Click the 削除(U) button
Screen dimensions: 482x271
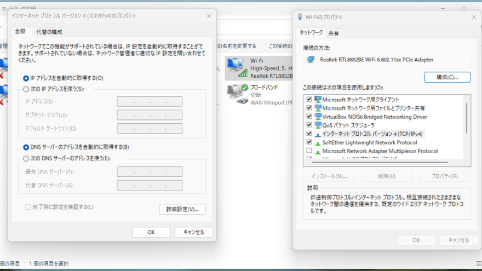(387, 176)
